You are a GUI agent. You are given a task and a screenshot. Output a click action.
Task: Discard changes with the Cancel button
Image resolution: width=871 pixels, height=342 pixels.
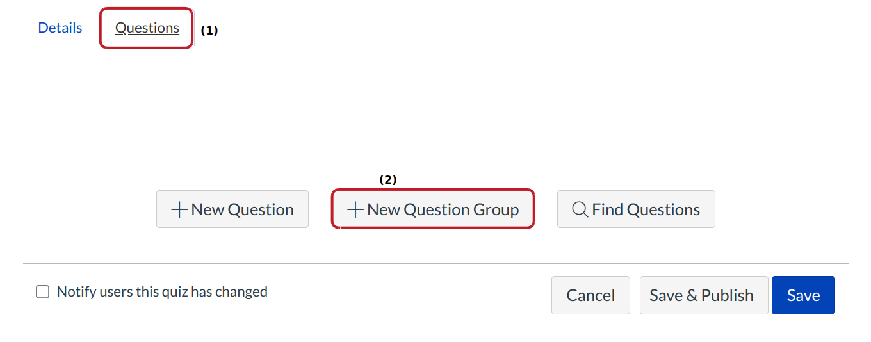click(x=590, y=295)
